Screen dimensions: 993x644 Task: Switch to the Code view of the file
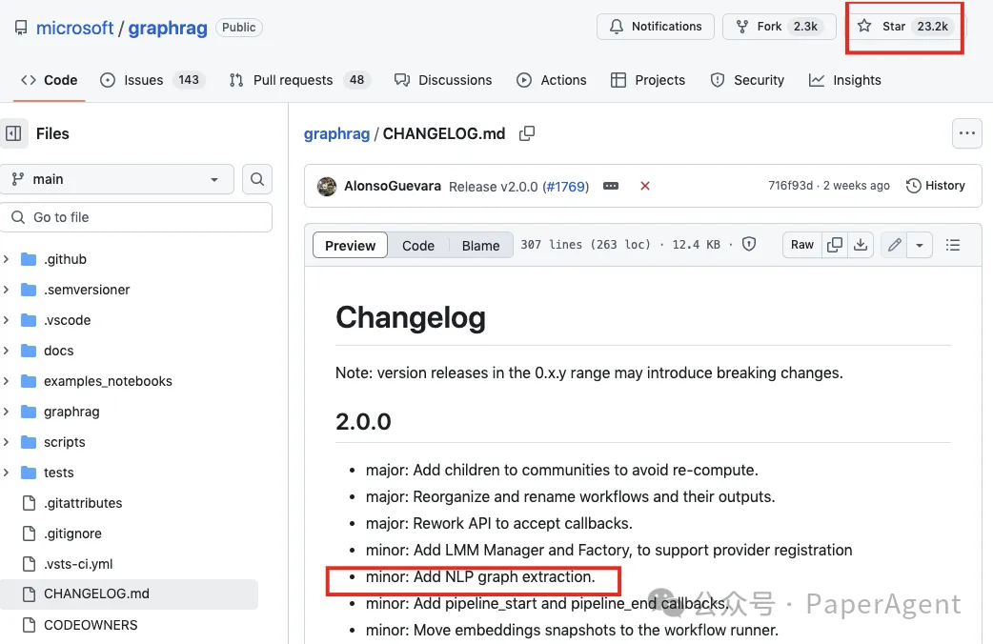[418, 245]
